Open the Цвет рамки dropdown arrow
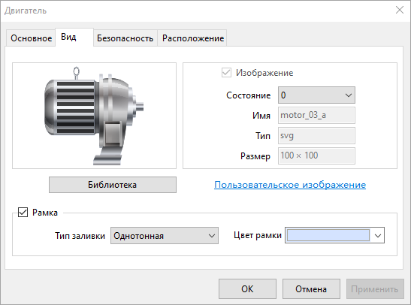 378,235
